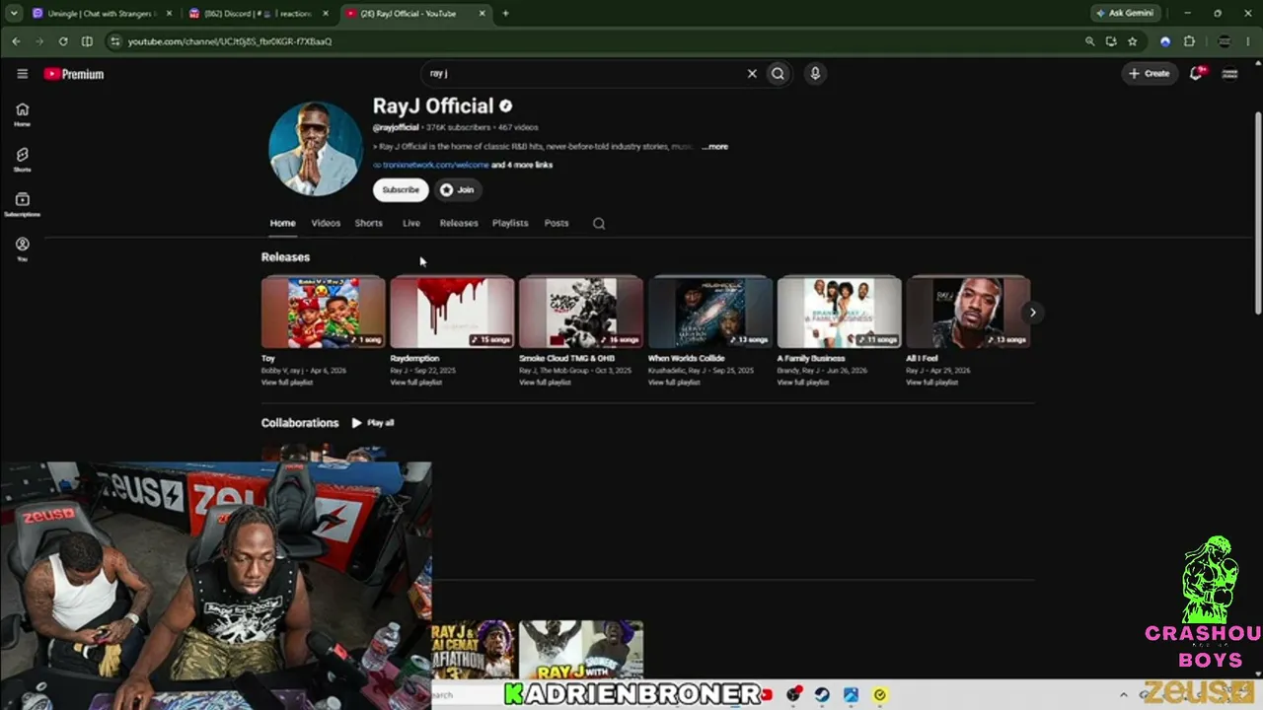
Task: Open the Create menu
Action: point(1150,73)
